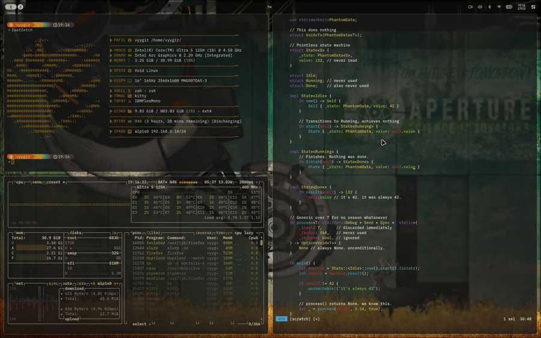Image resolution: width=541 pixels, height=338 pixels.
Task: Click the fastfetch command text in terminal
Action: [x=22, y=30]
